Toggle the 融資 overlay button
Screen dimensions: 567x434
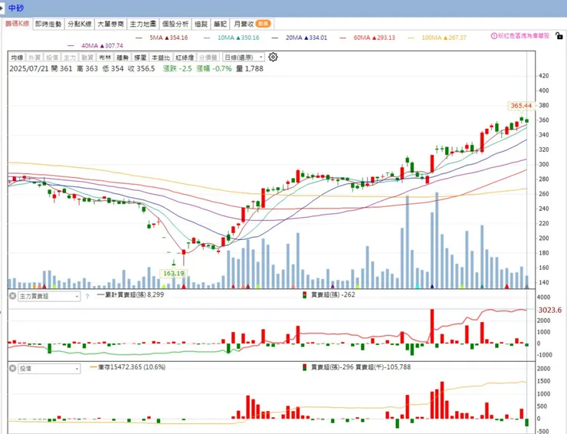pos(87,58)
